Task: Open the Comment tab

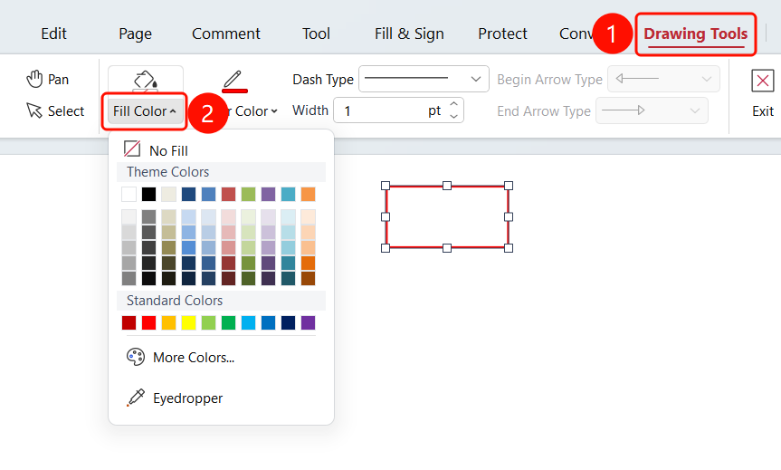Action: pyautogui.click(x=226, y=34)
